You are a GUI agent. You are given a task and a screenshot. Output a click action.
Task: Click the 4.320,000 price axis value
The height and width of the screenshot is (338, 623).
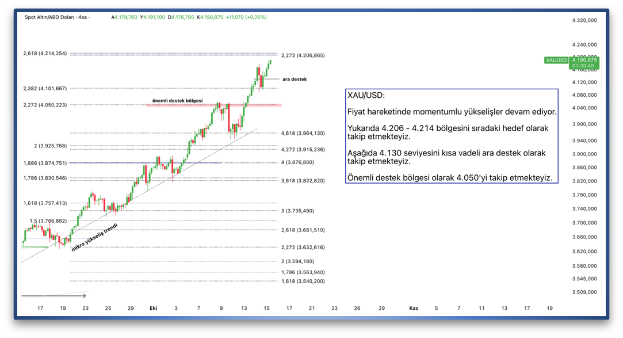coord(583,20)
